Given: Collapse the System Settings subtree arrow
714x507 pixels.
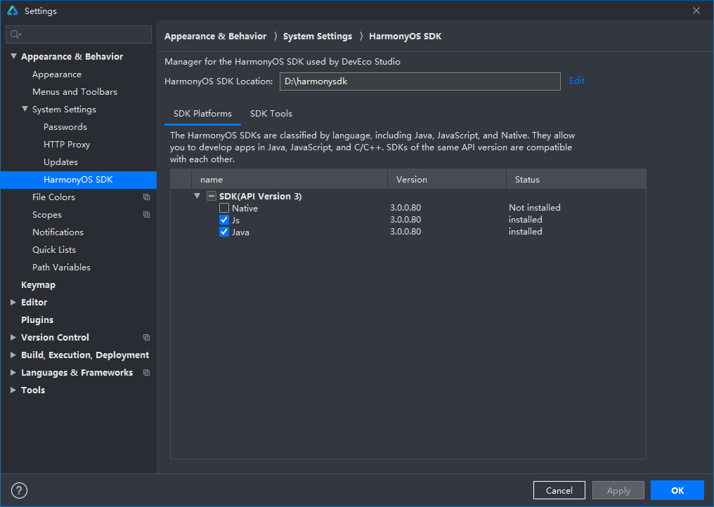Looking at the screenshot, I should pyautogui.click(x=25, y=109).
